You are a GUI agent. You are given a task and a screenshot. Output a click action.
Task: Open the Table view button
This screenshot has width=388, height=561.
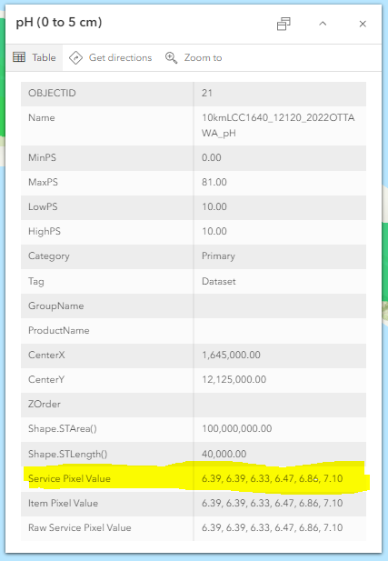click(35, 57)
